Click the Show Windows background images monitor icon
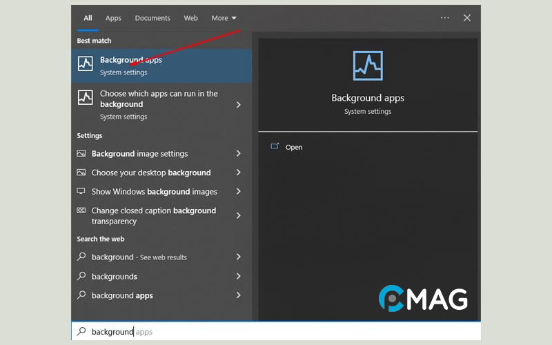The height and width of the screenshot is (345, 552). pyautogui.click(x=81, y=191)
